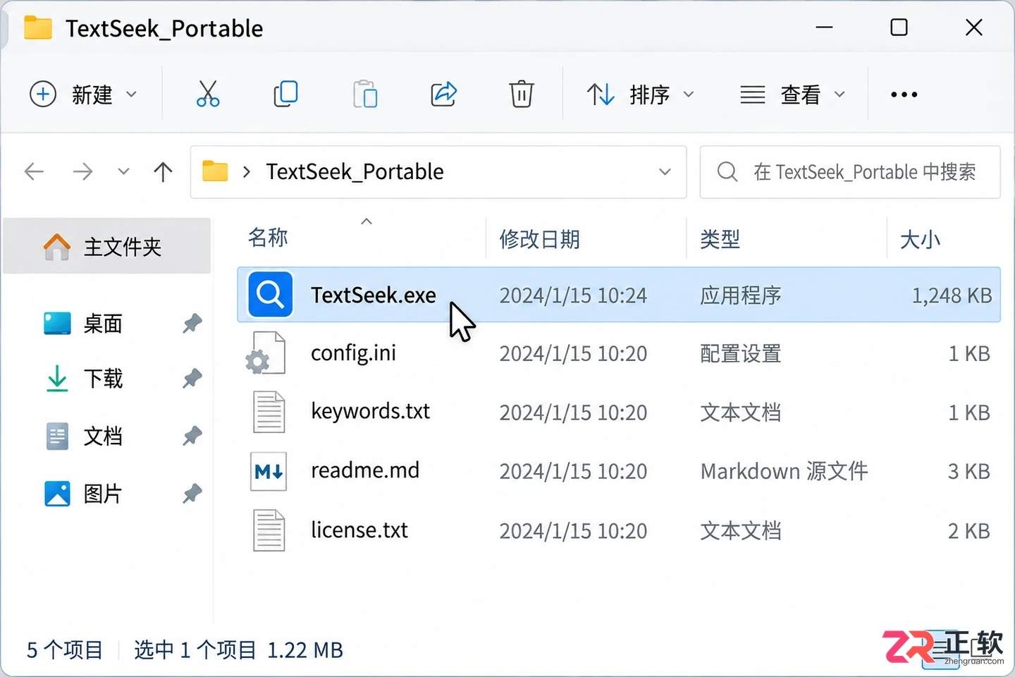1015x677 pixels.
Task: Expand the address bar history dropdown
Action: click(665, 171)
